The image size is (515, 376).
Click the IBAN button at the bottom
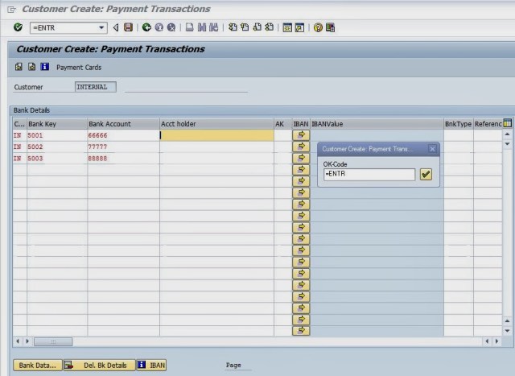coord(152,366)
